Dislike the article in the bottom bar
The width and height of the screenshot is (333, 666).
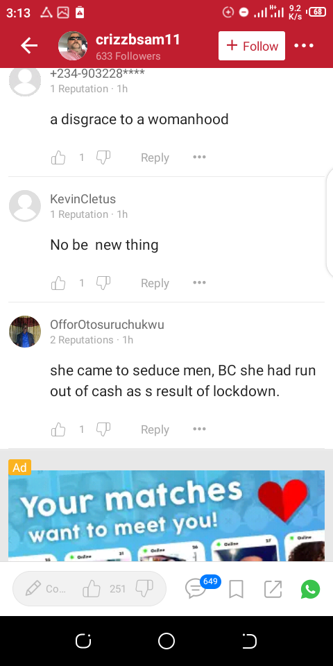(144, 589)
